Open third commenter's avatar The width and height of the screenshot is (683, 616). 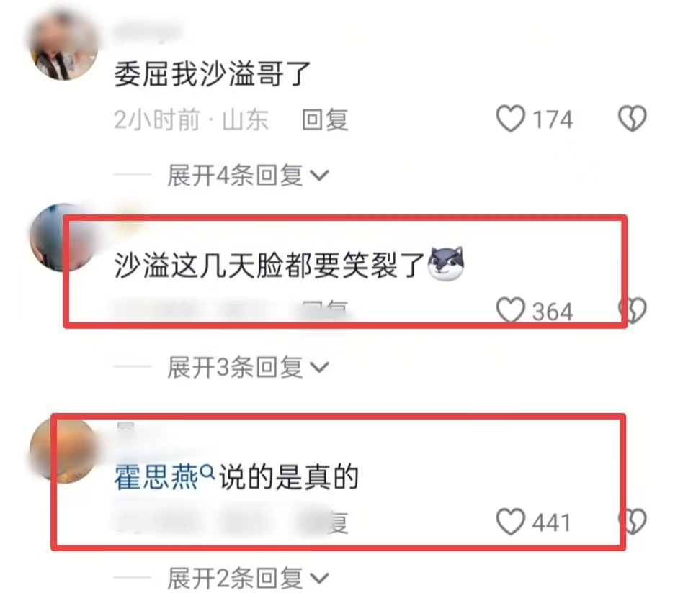(63, 449)
